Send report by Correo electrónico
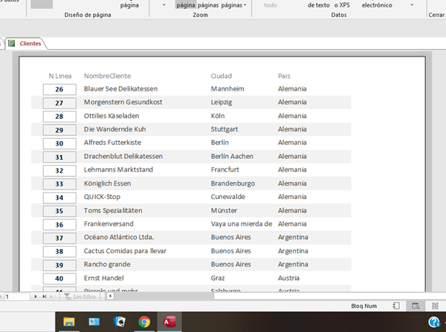446x332 pixels. tap(377, 5)
